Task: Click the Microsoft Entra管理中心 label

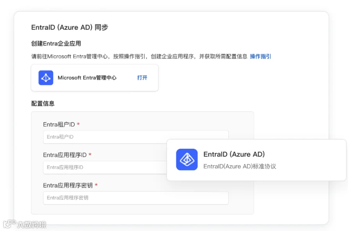Action: pos(87,78)
